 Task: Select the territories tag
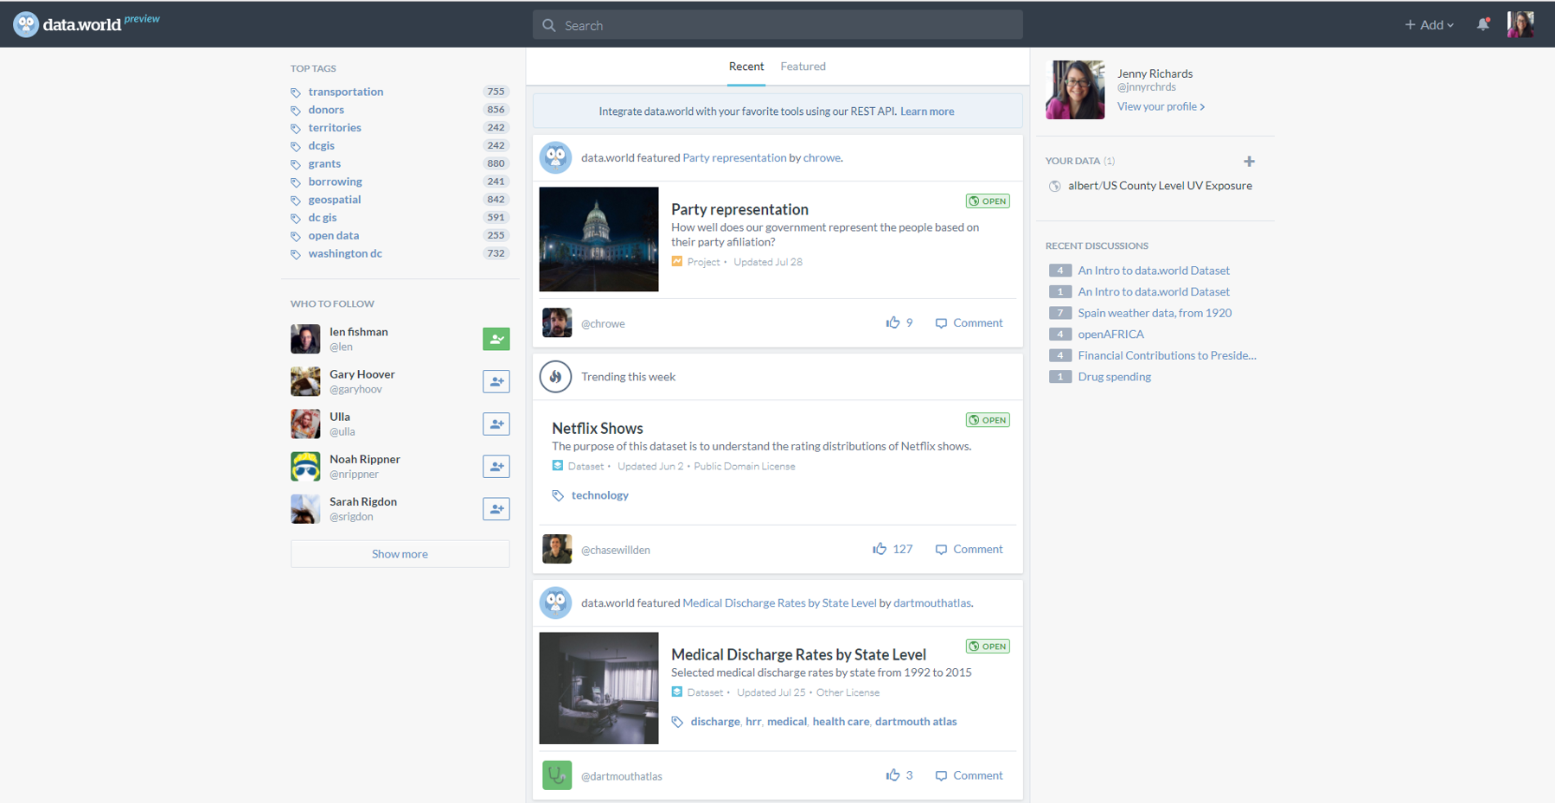pos(335,128)
